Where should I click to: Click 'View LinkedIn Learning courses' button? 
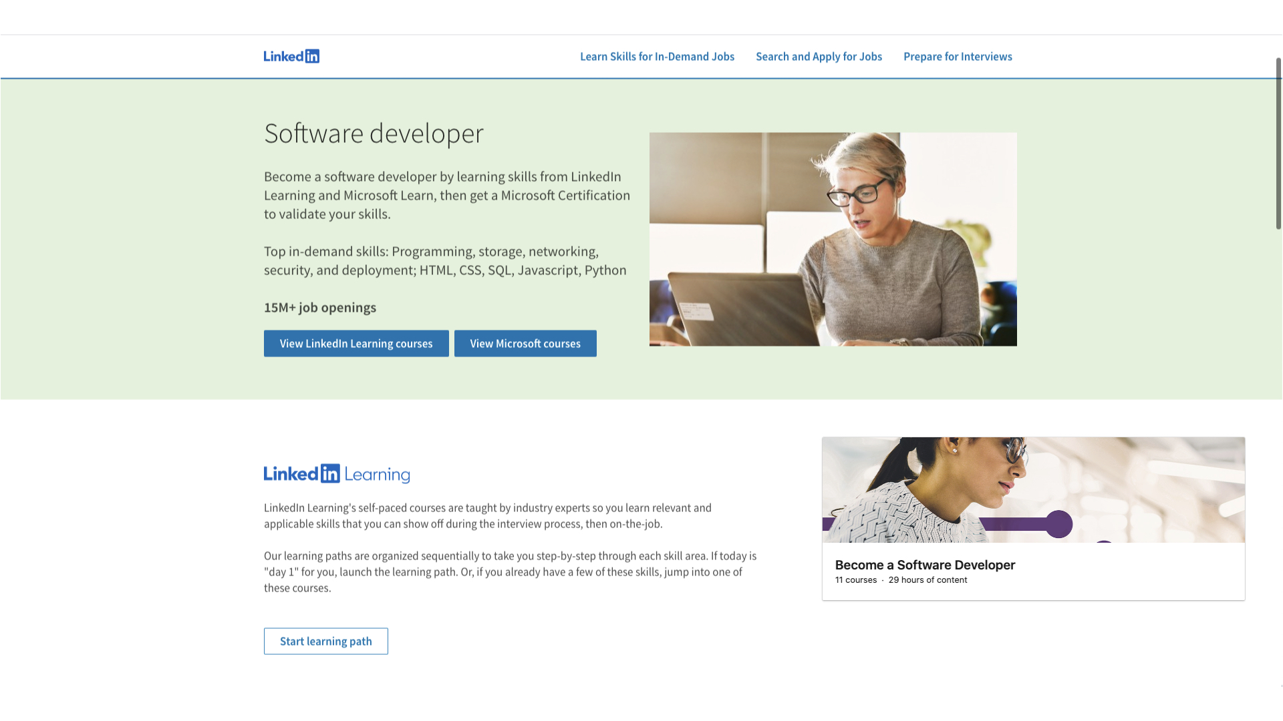point(356,343)
